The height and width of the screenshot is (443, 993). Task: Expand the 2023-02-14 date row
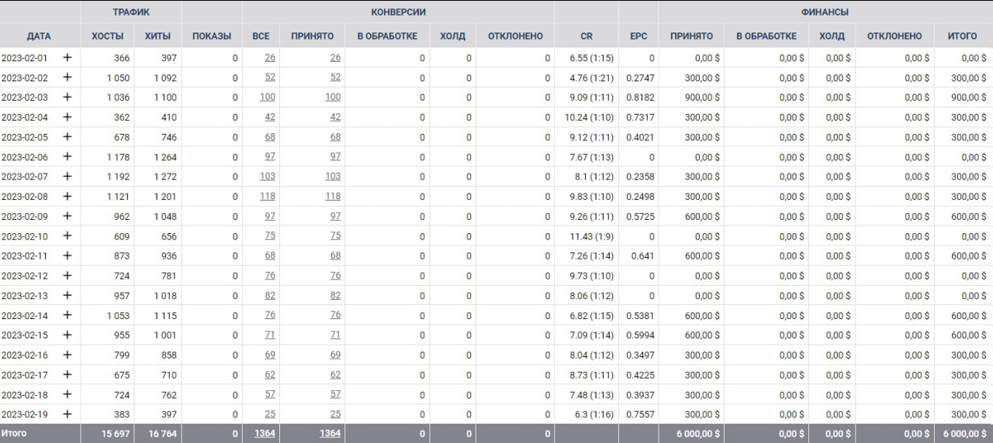[67, 315]
